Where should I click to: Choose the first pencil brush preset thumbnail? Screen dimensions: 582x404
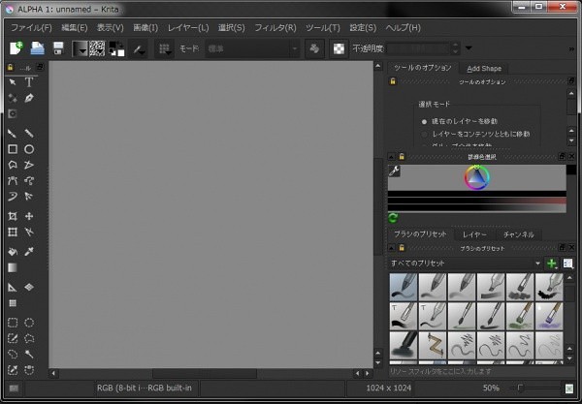[404, 287]
